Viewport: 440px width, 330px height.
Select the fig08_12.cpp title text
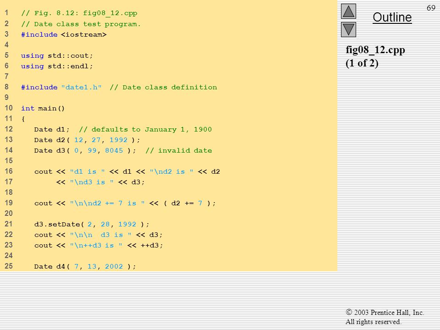tap(375, 50)
